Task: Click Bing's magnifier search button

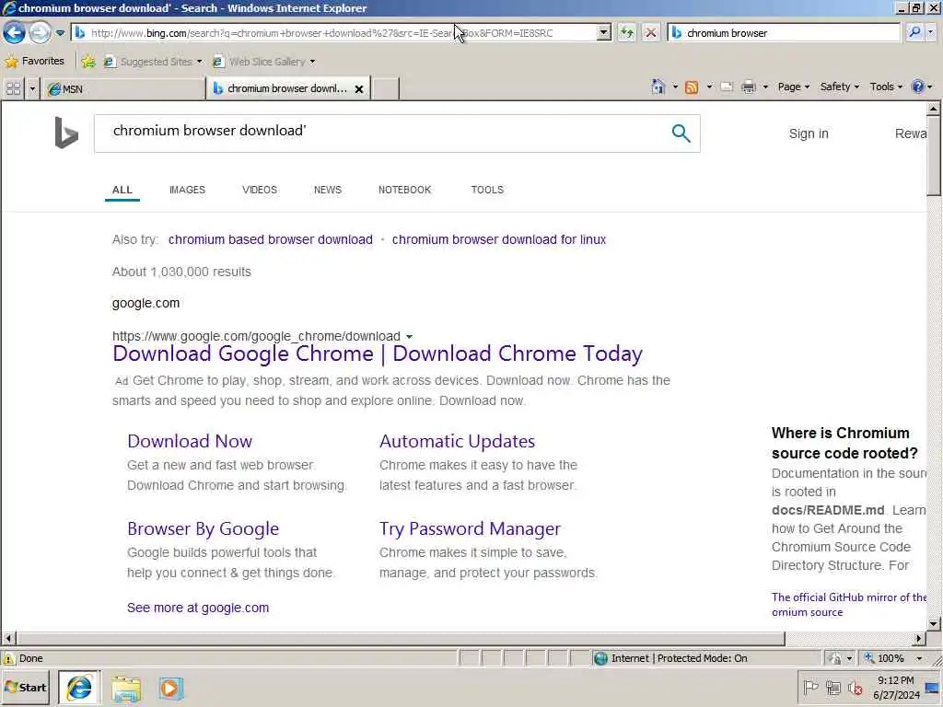Action: 681,133
